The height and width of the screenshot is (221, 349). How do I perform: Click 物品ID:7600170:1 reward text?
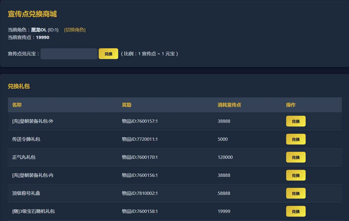pyautogui.click(x=140, y=157)
